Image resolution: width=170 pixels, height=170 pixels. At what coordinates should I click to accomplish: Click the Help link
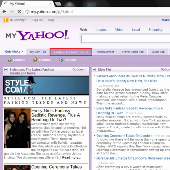click(x=51, y=20)
